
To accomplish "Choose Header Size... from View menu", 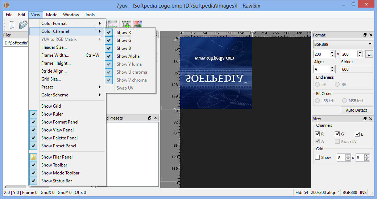I will pos(67,47).
